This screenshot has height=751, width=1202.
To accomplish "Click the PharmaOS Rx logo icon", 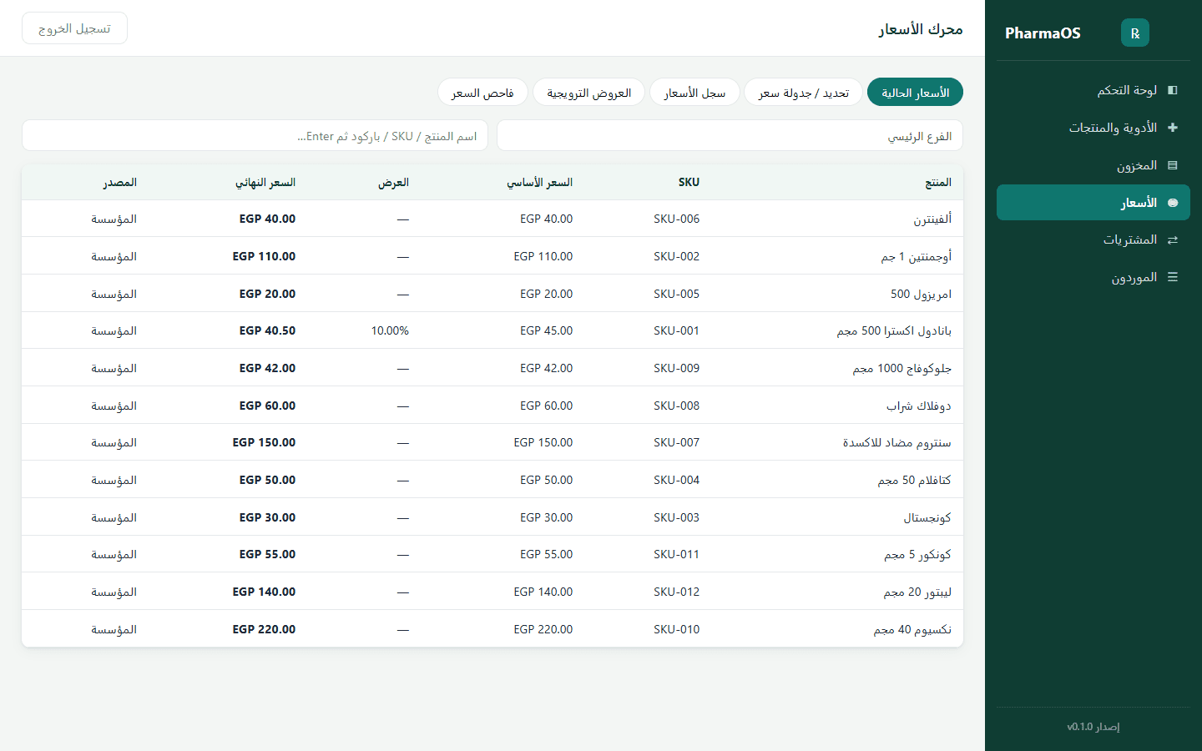I will pos(1134,33).
